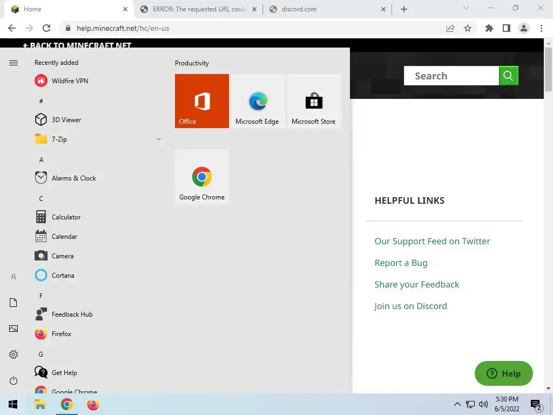Viewport: 553px width, 415px height.
Task: Open Chrome extensions puzzle icon
Action: click(x=489, y=28)
